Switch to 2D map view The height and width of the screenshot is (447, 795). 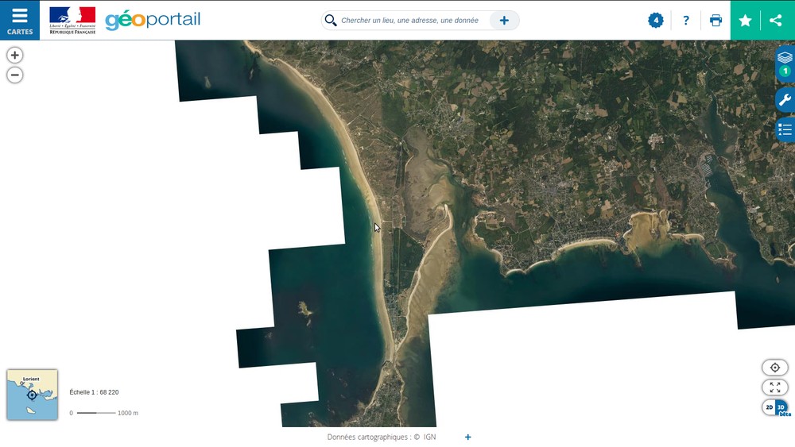[769, 407]
